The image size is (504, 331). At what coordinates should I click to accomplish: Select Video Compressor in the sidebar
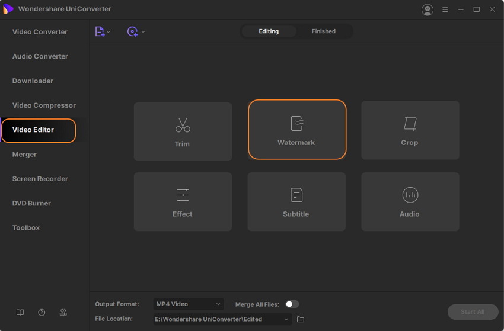pos(44,105)
